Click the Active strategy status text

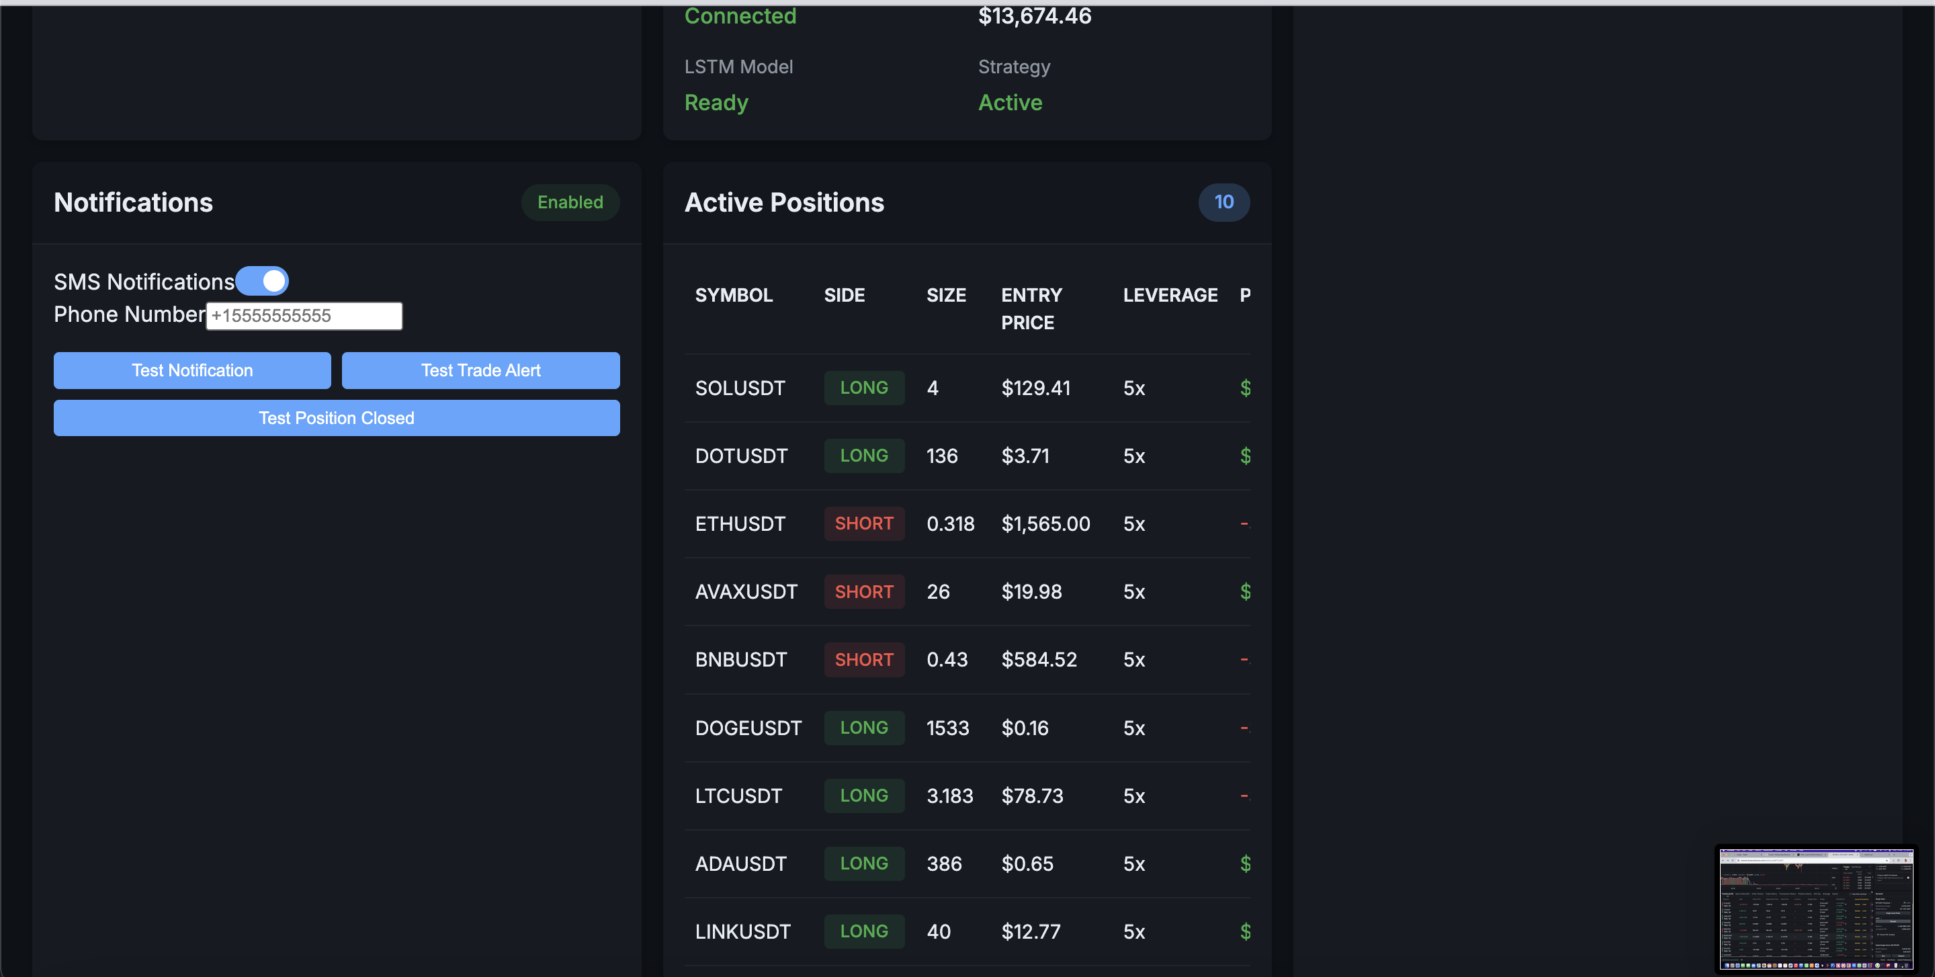[x=1010, y=102]
